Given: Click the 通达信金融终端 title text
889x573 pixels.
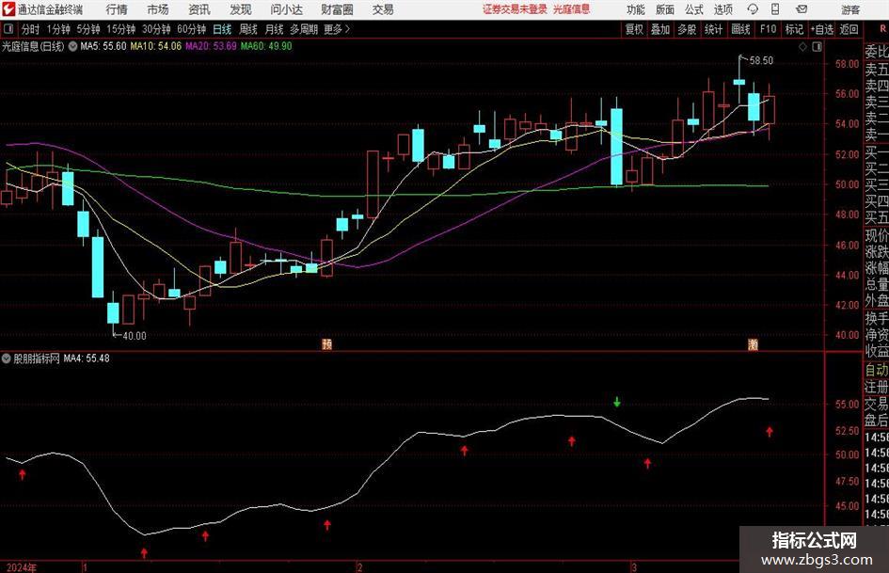Looking at the screenshot, I should coord(50,9).
